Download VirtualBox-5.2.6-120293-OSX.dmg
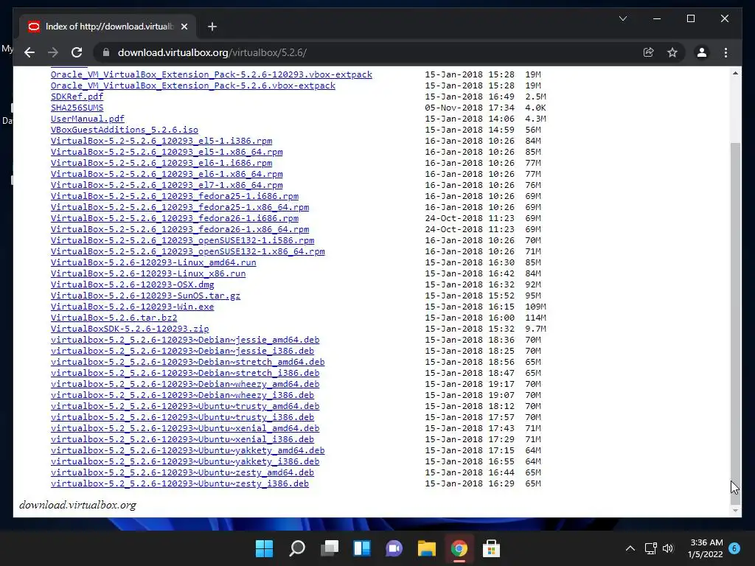 tap(133, 285)
